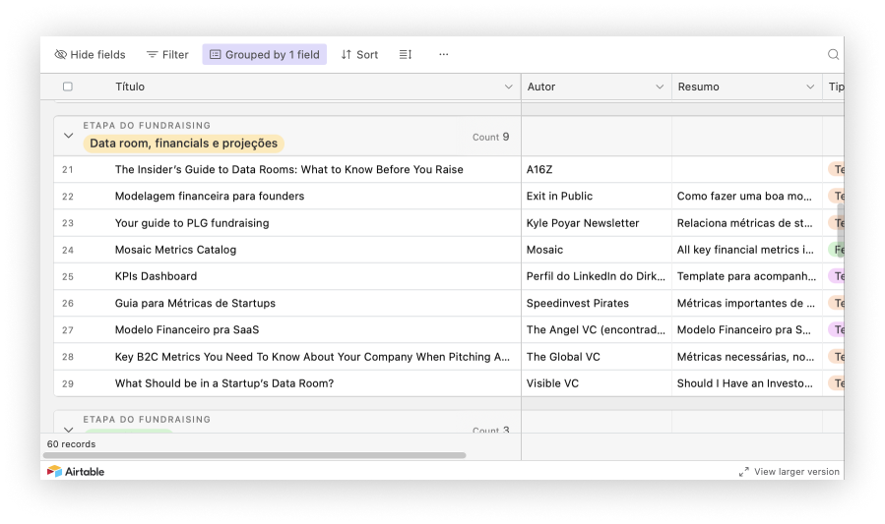This screenshot has width=885, height=524.
Task: Open the Título column dropdown arrow
Action: click(x=509, y=87)
